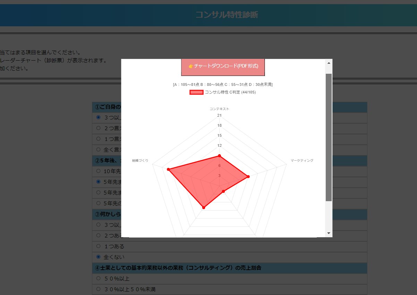Click the radar scale value 15
417x295 pixels.
219,135
